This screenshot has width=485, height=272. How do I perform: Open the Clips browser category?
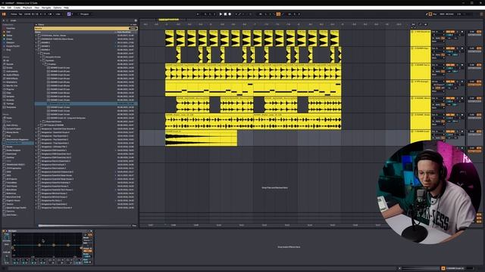9,93
